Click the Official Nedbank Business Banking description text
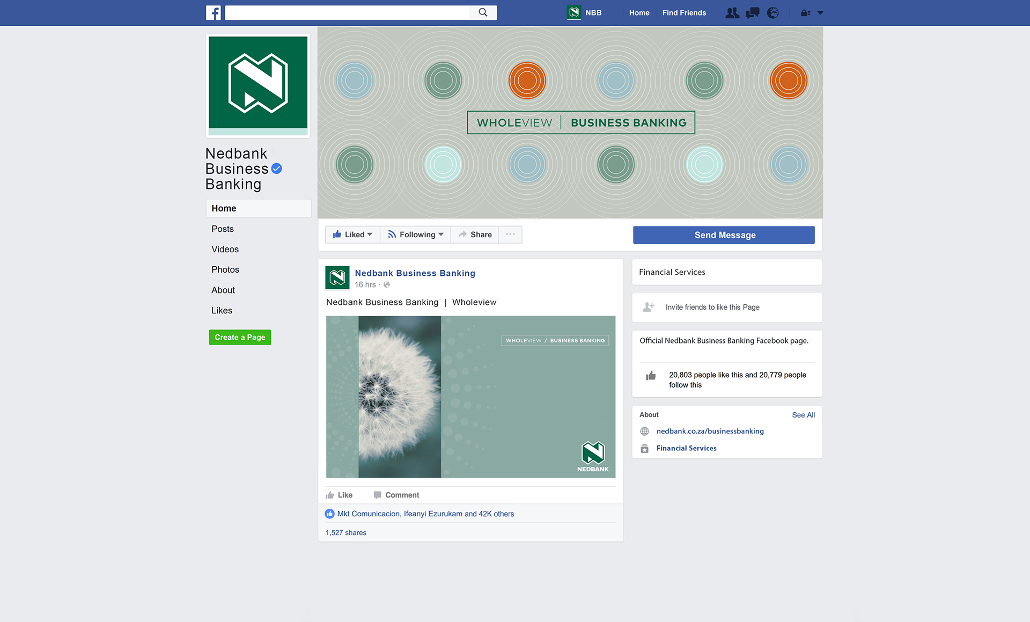1030x622 pixels. point(724,341)
